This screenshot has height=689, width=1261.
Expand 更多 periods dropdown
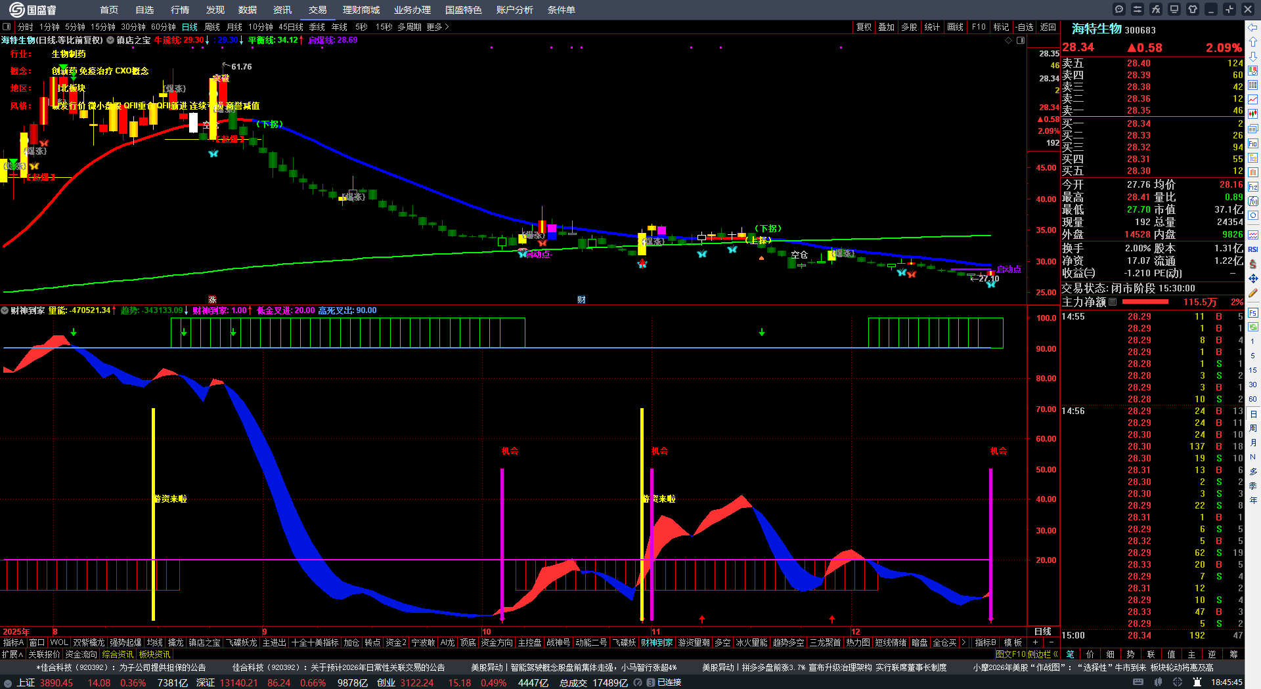coord(437,27)
